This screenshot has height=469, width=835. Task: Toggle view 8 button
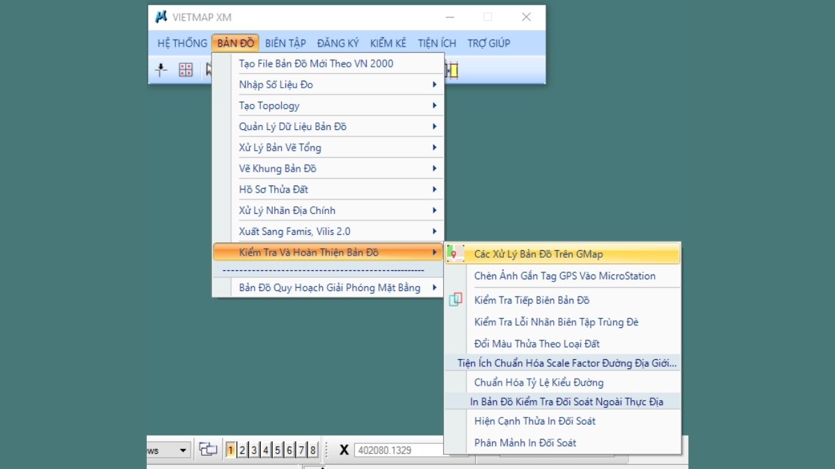(x=313, y=450)
